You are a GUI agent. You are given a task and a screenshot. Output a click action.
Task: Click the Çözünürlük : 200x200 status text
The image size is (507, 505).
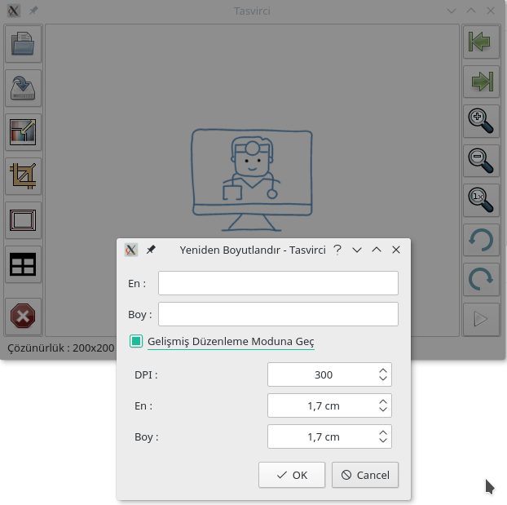61,348
